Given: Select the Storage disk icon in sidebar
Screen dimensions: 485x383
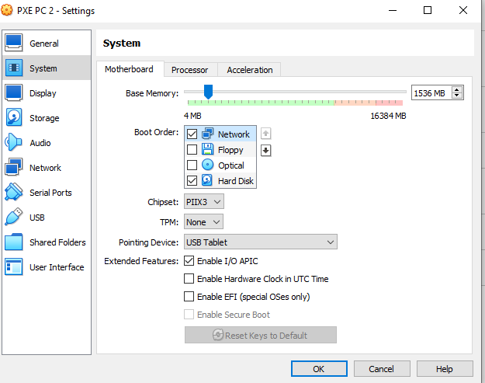Looking at the screenshot, I should (x=14, y=118).
